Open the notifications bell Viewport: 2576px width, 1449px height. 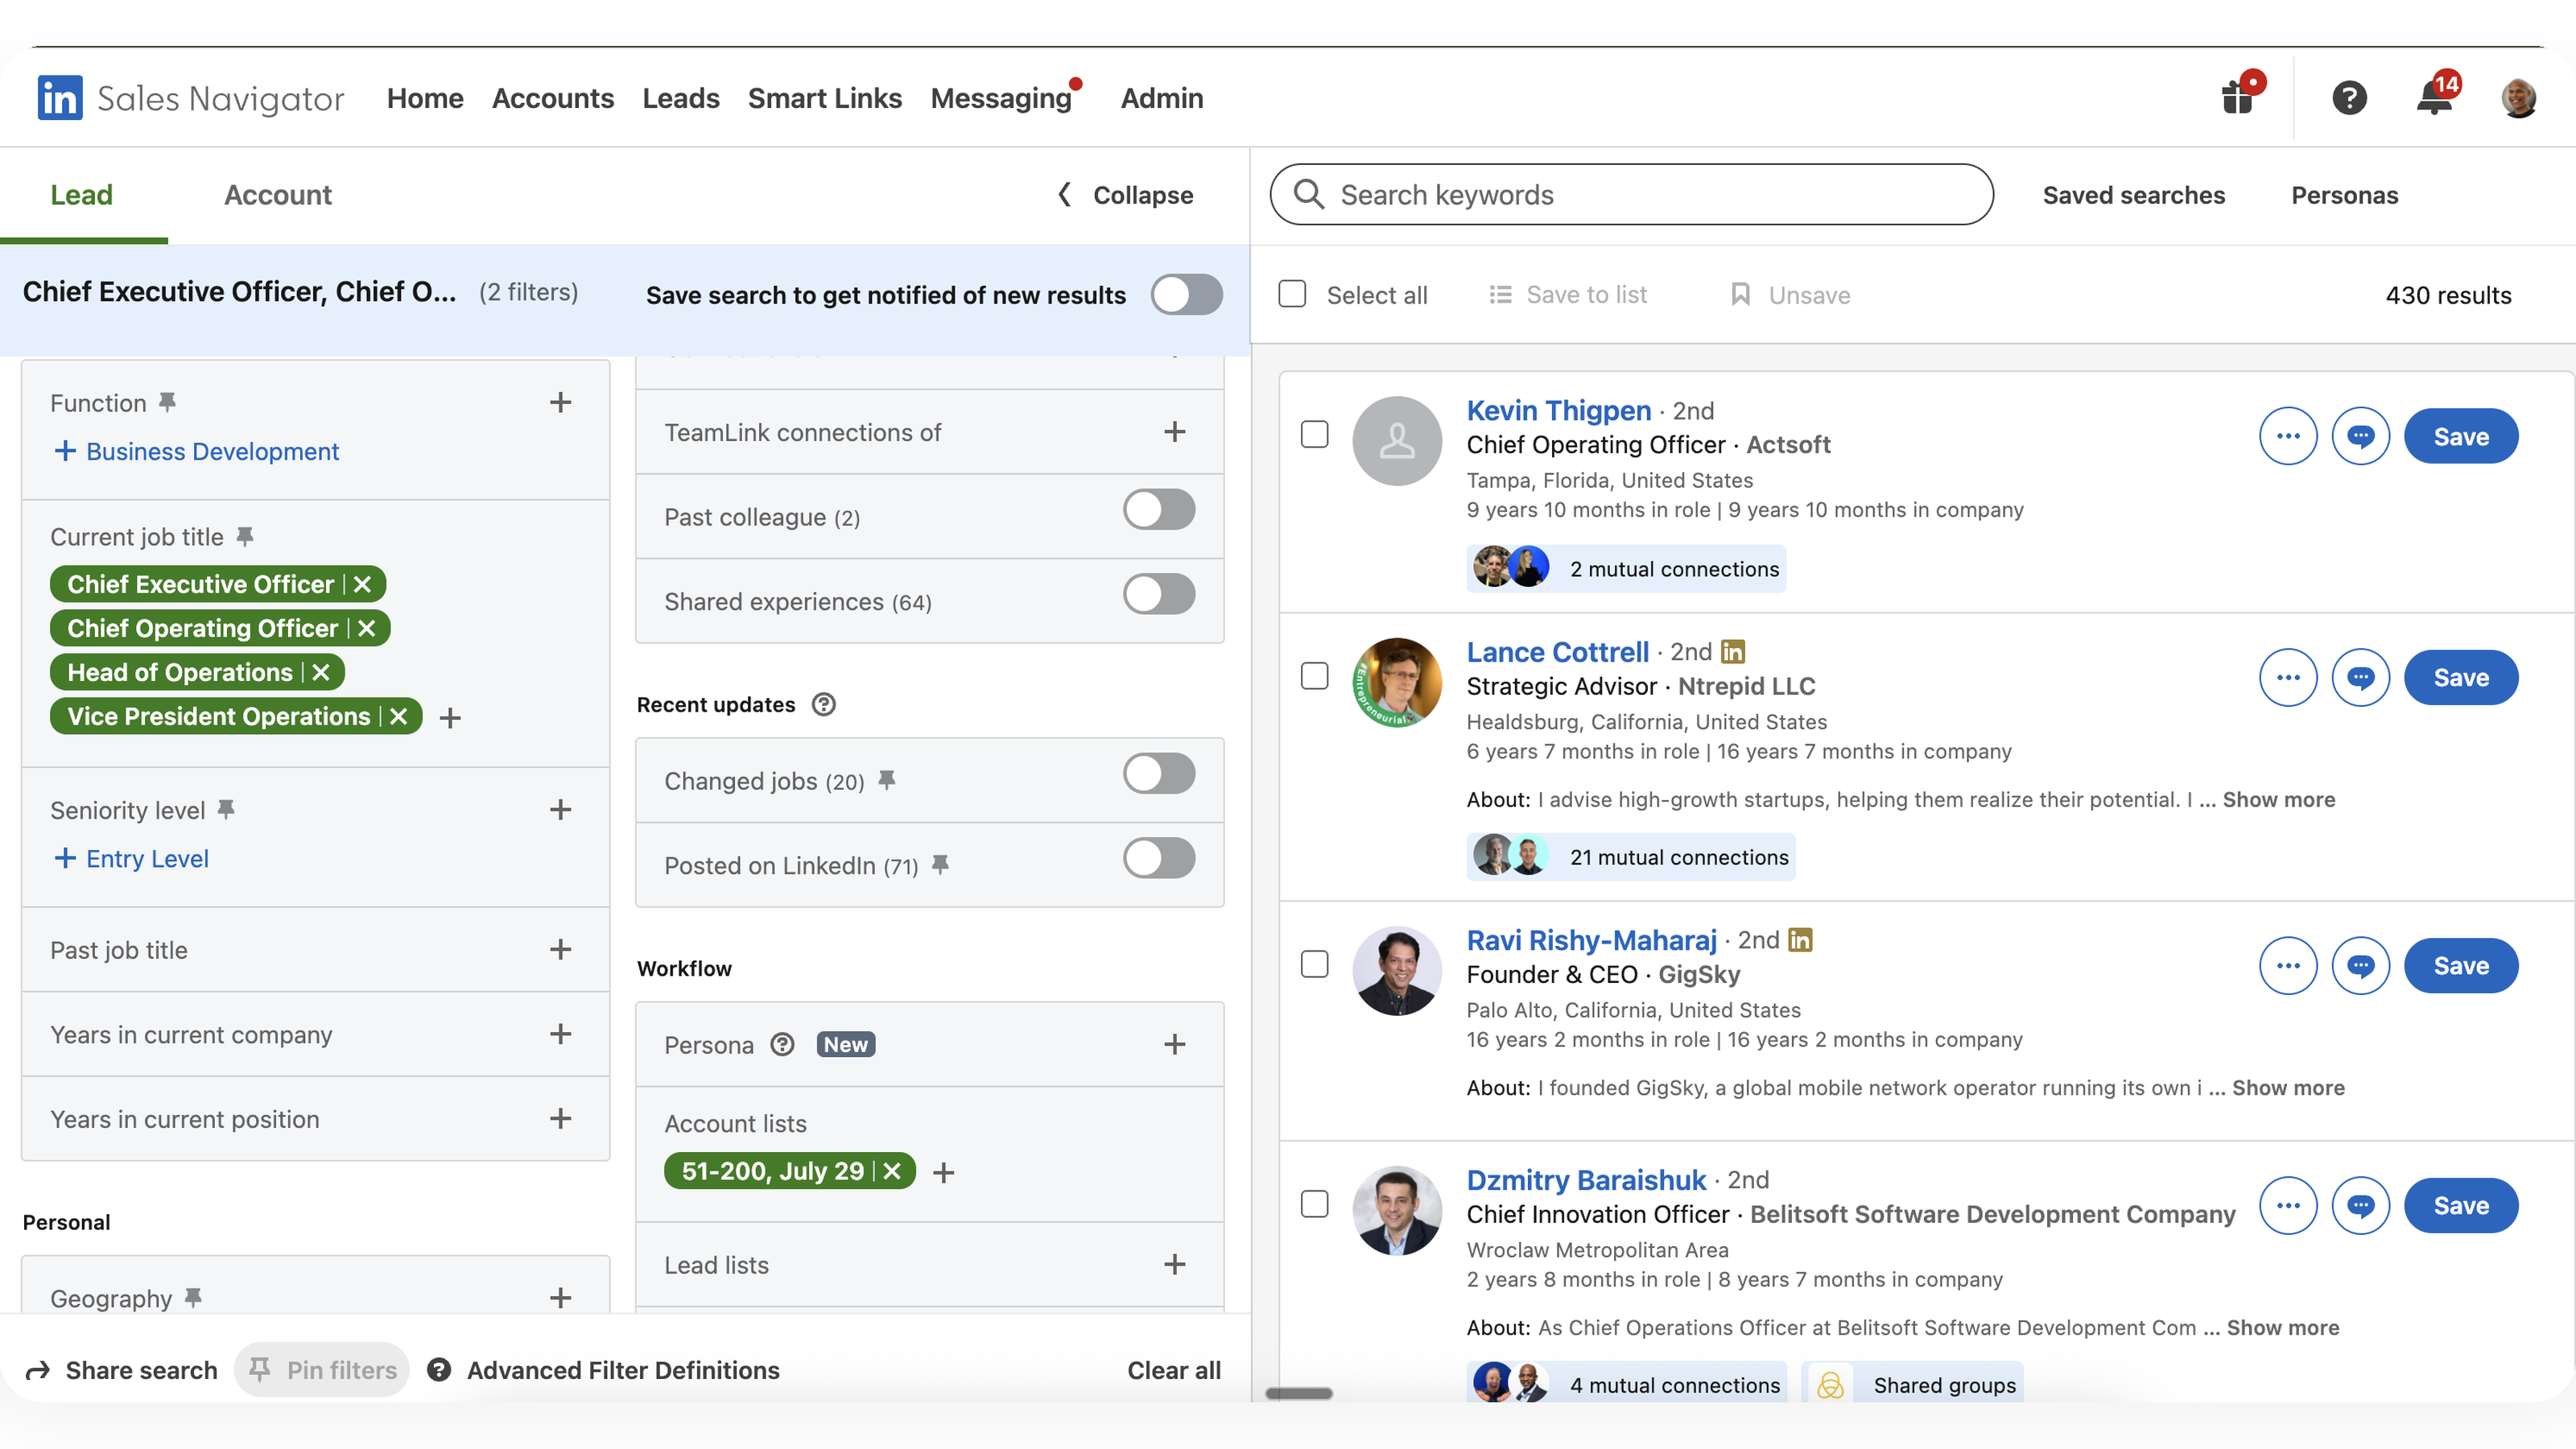tap(2434, 97)
